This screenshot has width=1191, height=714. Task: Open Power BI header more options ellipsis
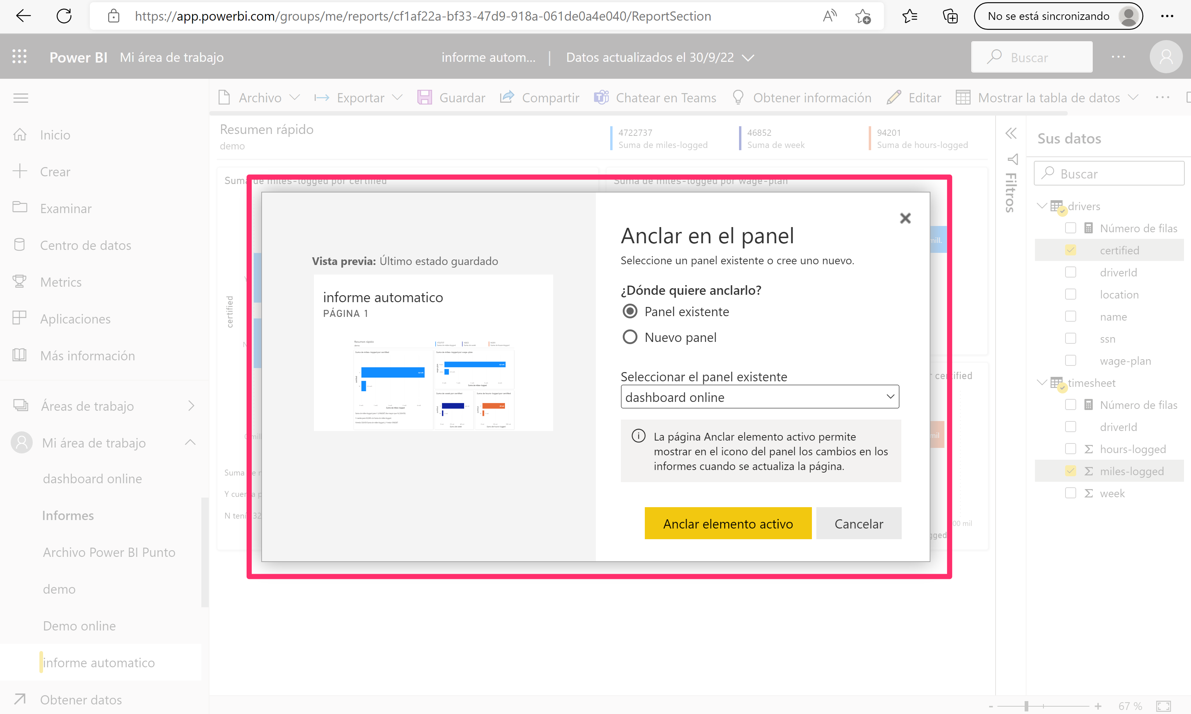point(1118,57)
